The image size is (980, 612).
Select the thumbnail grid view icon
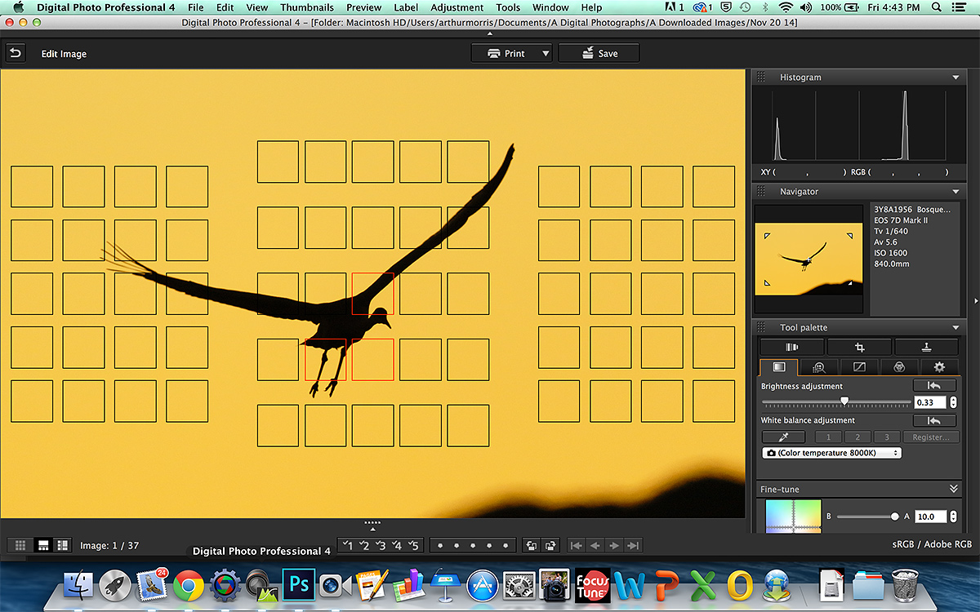coord(21,545)
